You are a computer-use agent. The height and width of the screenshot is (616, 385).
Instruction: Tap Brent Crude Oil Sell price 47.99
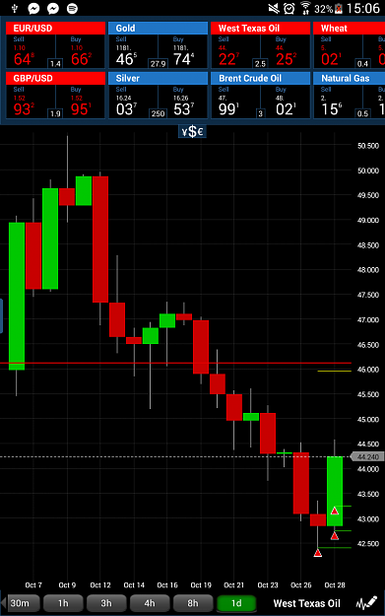(x=229, y=104)
